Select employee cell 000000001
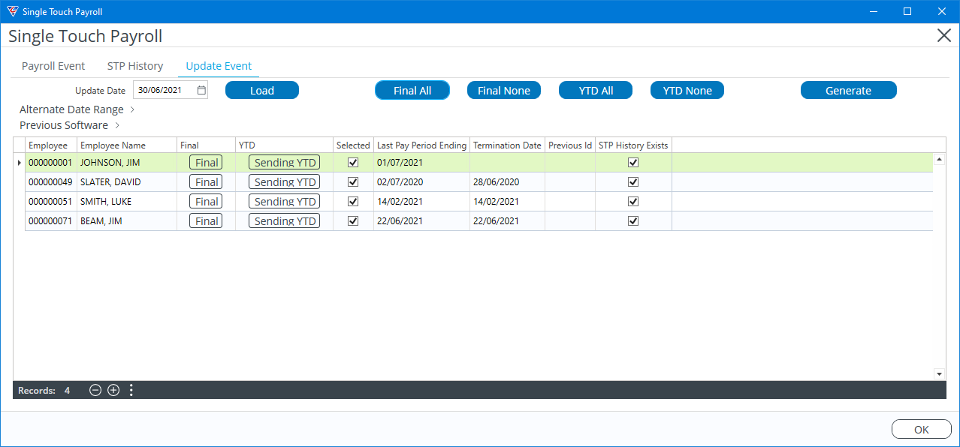960x447 pixels. click(51, 163)
